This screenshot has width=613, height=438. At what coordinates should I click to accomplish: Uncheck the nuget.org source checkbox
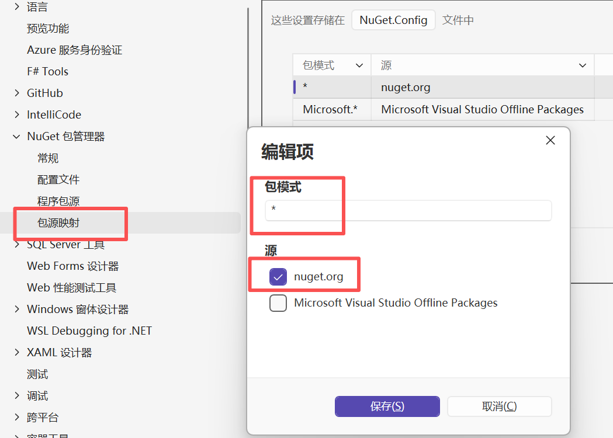click(278, 277)
